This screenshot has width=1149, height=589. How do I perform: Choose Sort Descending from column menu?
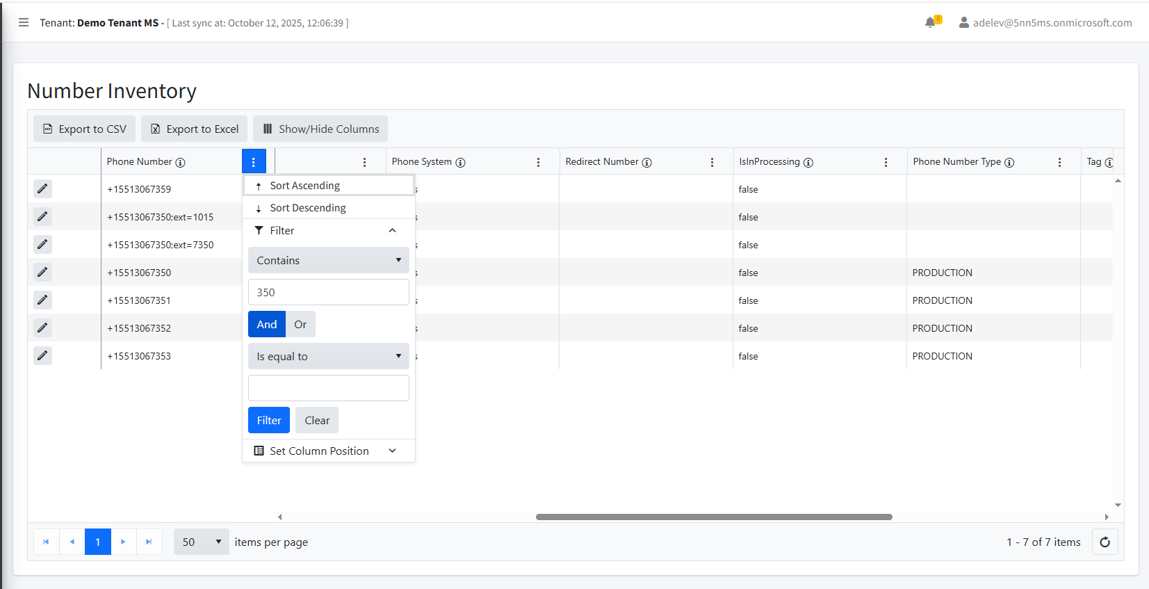click(x=307, y=208)
